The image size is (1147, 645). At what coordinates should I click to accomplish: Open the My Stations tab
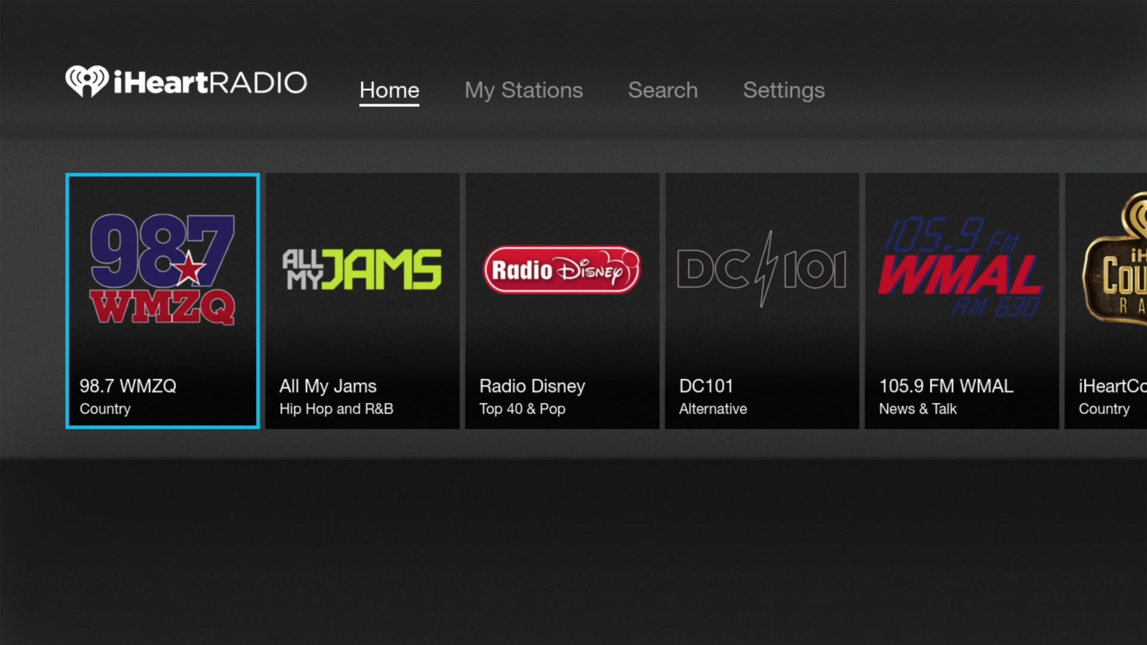[x=523, y=90]
